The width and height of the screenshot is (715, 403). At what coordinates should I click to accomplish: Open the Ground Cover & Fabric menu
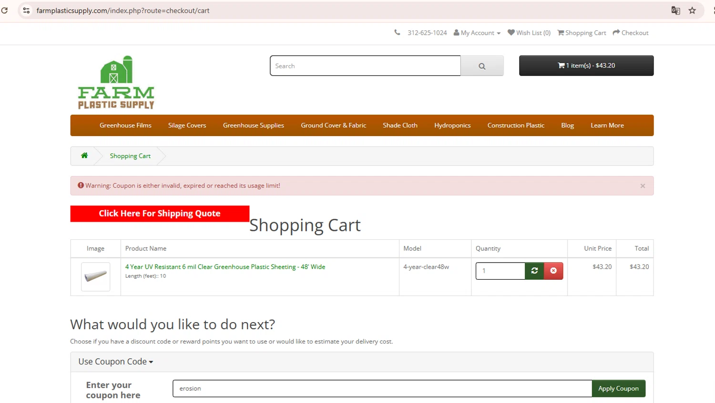coord(334,126)
